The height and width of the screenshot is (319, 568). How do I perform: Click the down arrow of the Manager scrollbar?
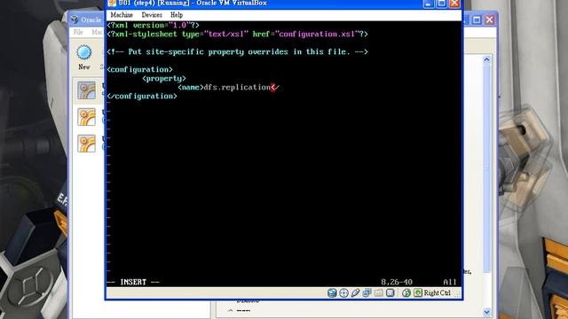(486, 312)
